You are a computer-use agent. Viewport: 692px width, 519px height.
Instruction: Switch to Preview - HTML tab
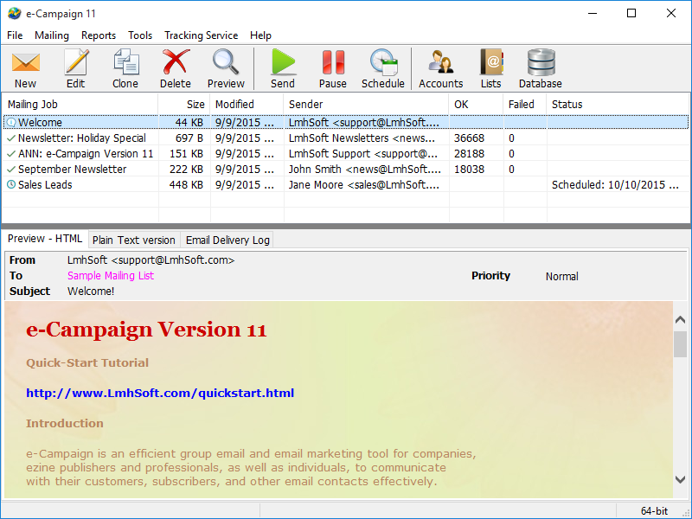(45, 239)
